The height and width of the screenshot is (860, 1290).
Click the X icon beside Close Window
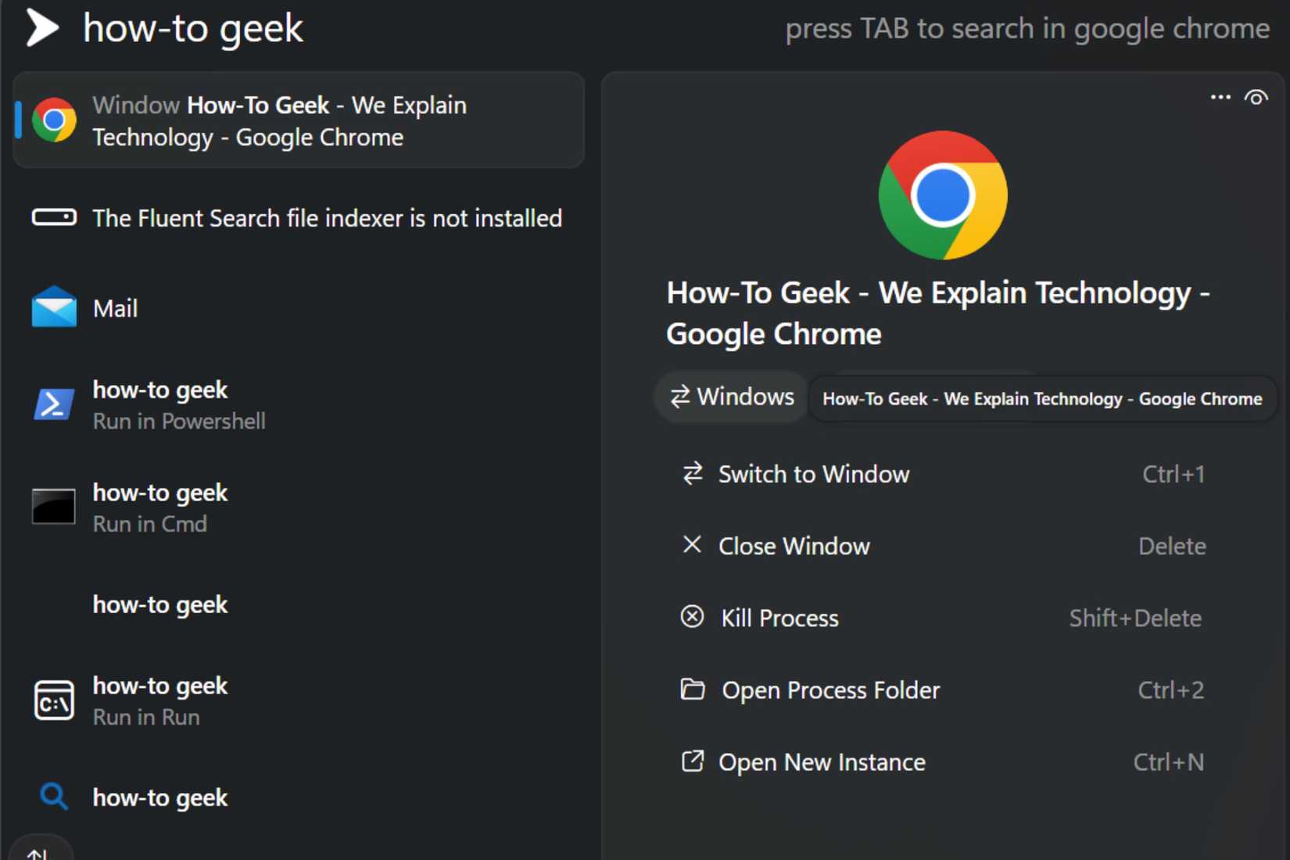(x=692, y=544)
